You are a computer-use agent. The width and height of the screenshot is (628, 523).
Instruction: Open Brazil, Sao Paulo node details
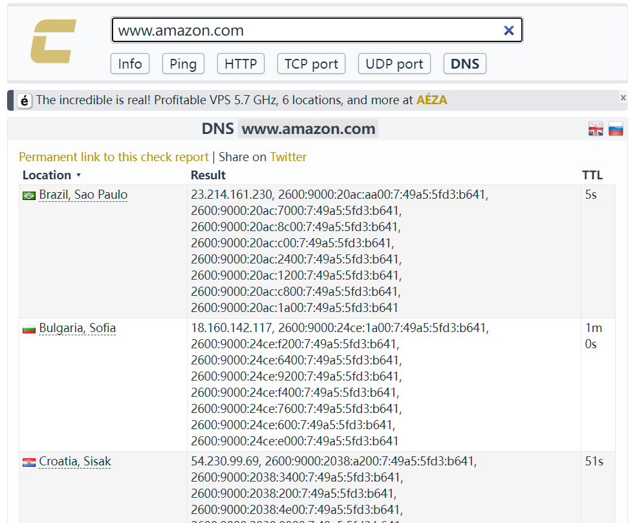83,195
